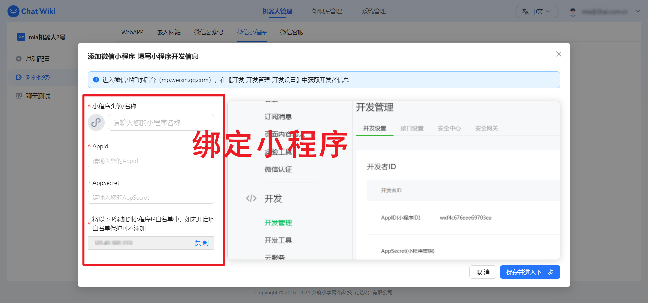Focus the AppSecret input field
This screenshot has height=303, width=648.
[x=151, y=197]
